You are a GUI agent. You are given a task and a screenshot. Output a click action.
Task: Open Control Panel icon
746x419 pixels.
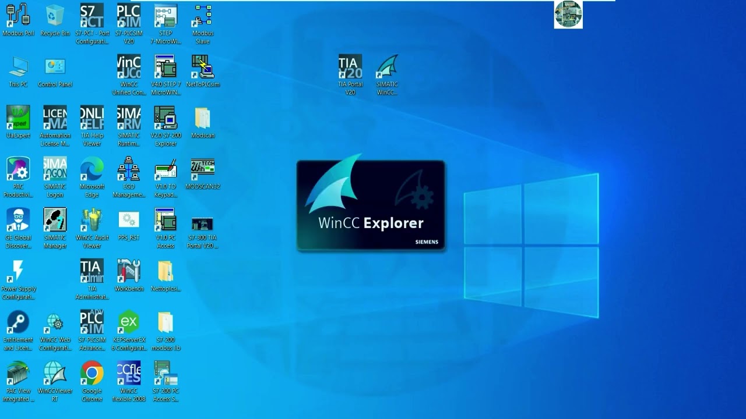point(55,72)
